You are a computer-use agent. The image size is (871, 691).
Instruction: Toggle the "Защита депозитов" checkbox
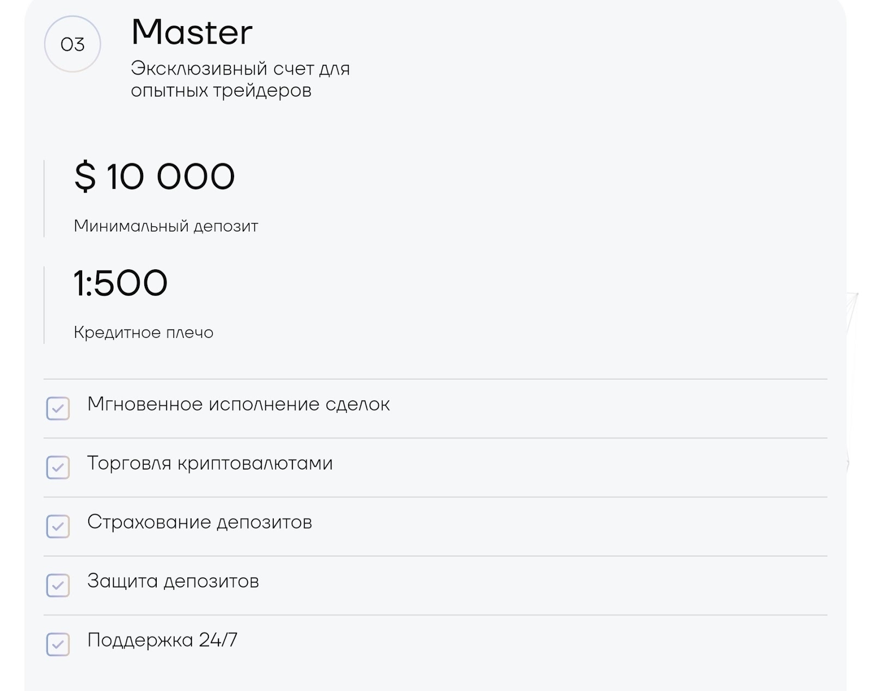(58, 585)
